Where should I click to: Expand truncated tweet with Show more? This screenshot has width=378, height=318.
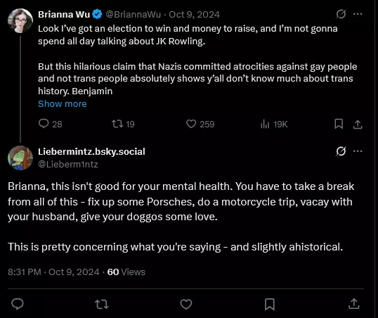coord(63,104)
